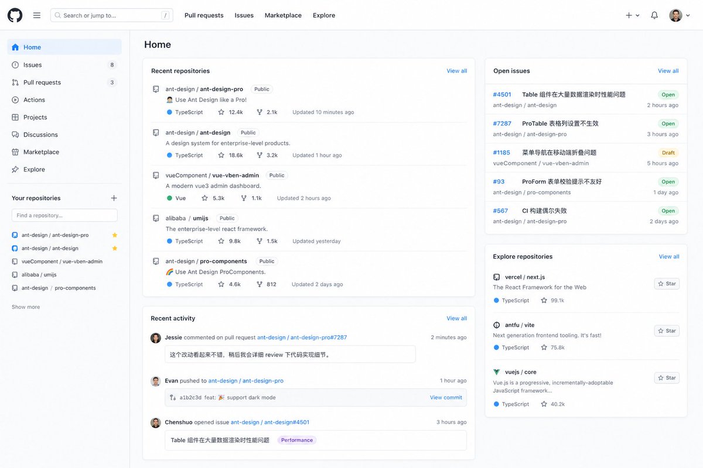Add a repository with the plus icon

[x=114, y=198]
